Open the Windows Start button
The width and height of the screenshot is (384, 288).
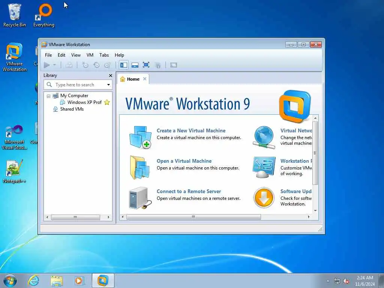tap(10, 280)
